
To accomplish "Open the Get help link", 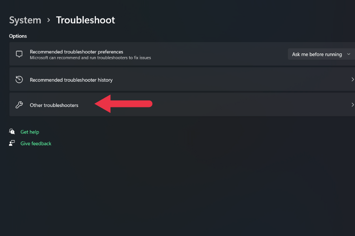I will tap(30, 132).
